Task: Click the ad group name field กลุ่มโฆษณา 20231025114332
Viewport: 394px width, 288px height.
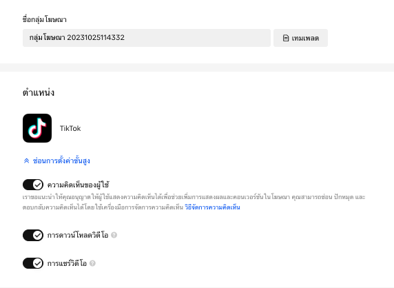Action: pyautogui.click(x=147, y=38)
